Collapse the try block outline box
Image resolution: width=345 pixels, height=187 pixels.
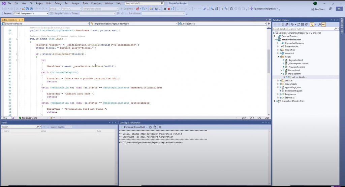click(17, 60)
